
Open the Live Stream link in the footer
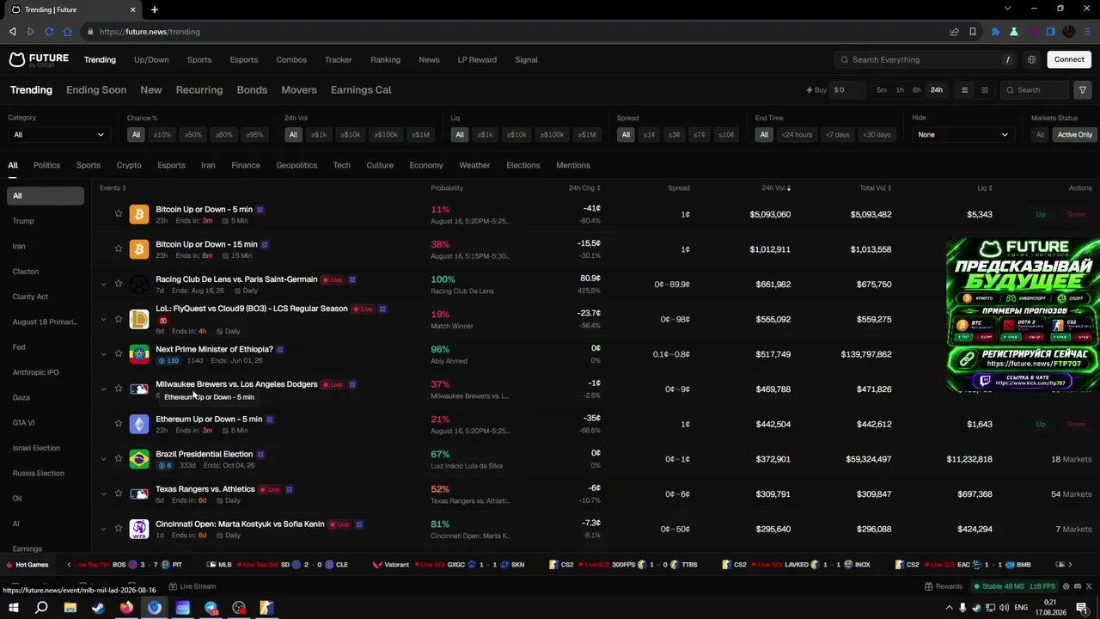(x=192, y=586)
